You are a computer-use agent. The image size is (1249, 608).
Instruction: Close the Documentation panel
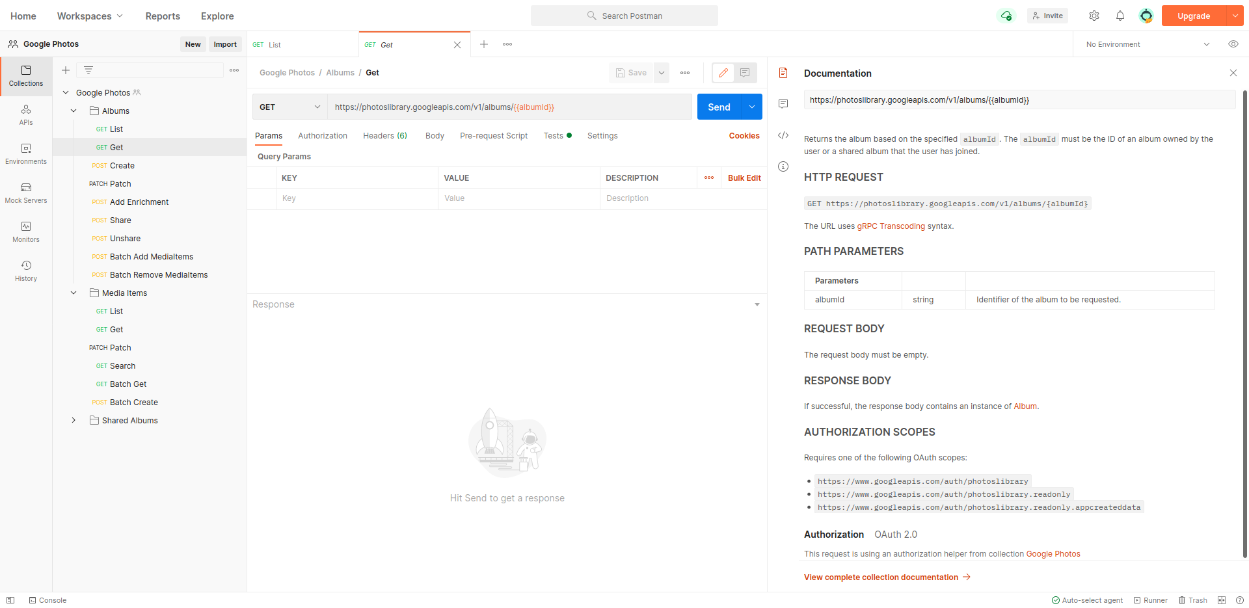click(1233, 73)
